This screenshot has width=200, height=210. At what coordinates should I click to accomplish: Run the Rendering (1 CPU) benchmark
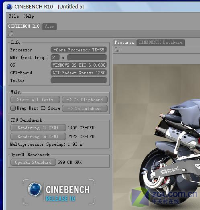[x=38, y=128]
